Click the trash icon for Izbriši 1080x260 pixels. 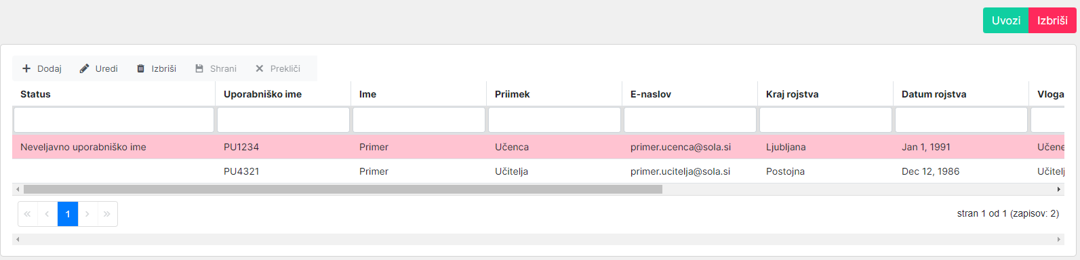pyautogui.click(x=141, y=68)
